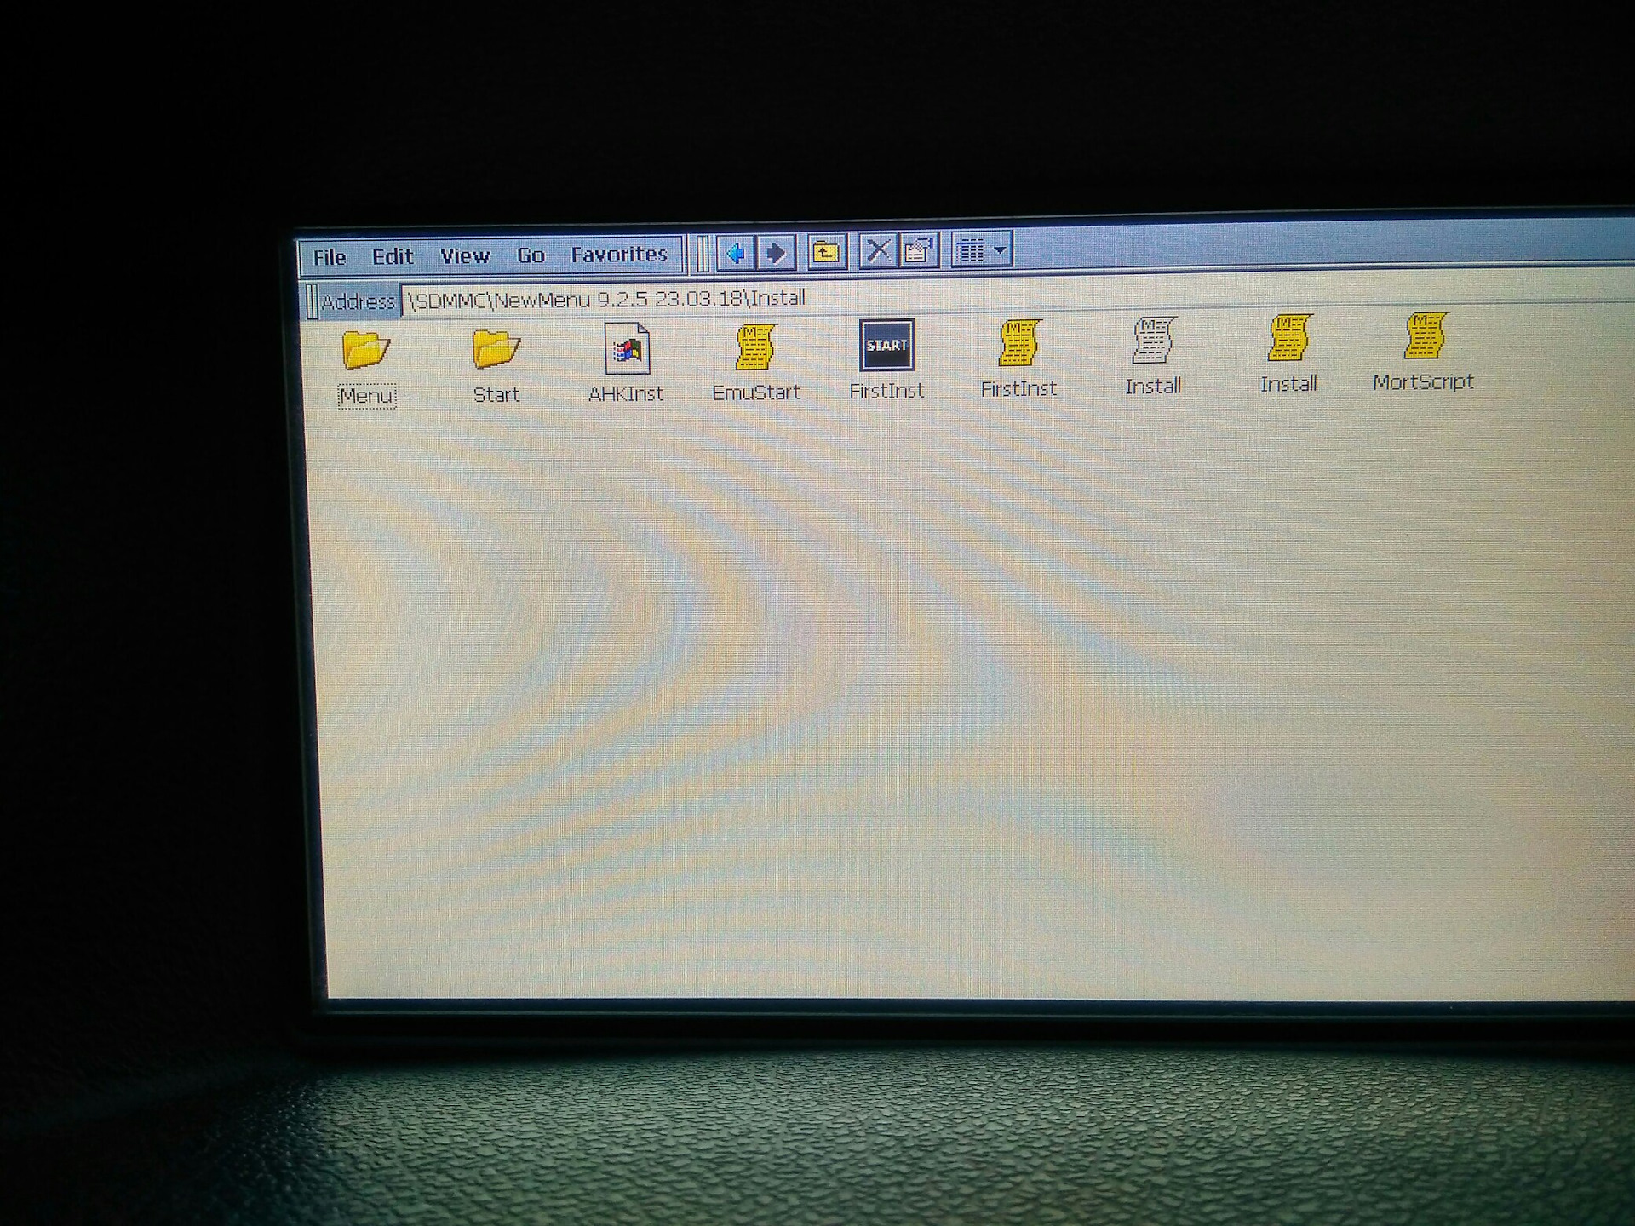Open the File menu
This screenshot has width=1635, height=1226.
[329, 257]
